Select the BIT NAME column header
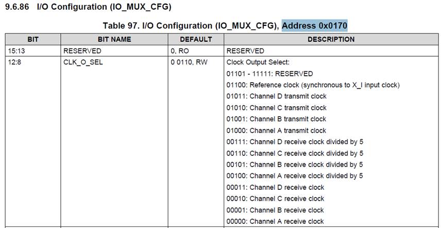This screenshot has width=441, height=228. 114,39
